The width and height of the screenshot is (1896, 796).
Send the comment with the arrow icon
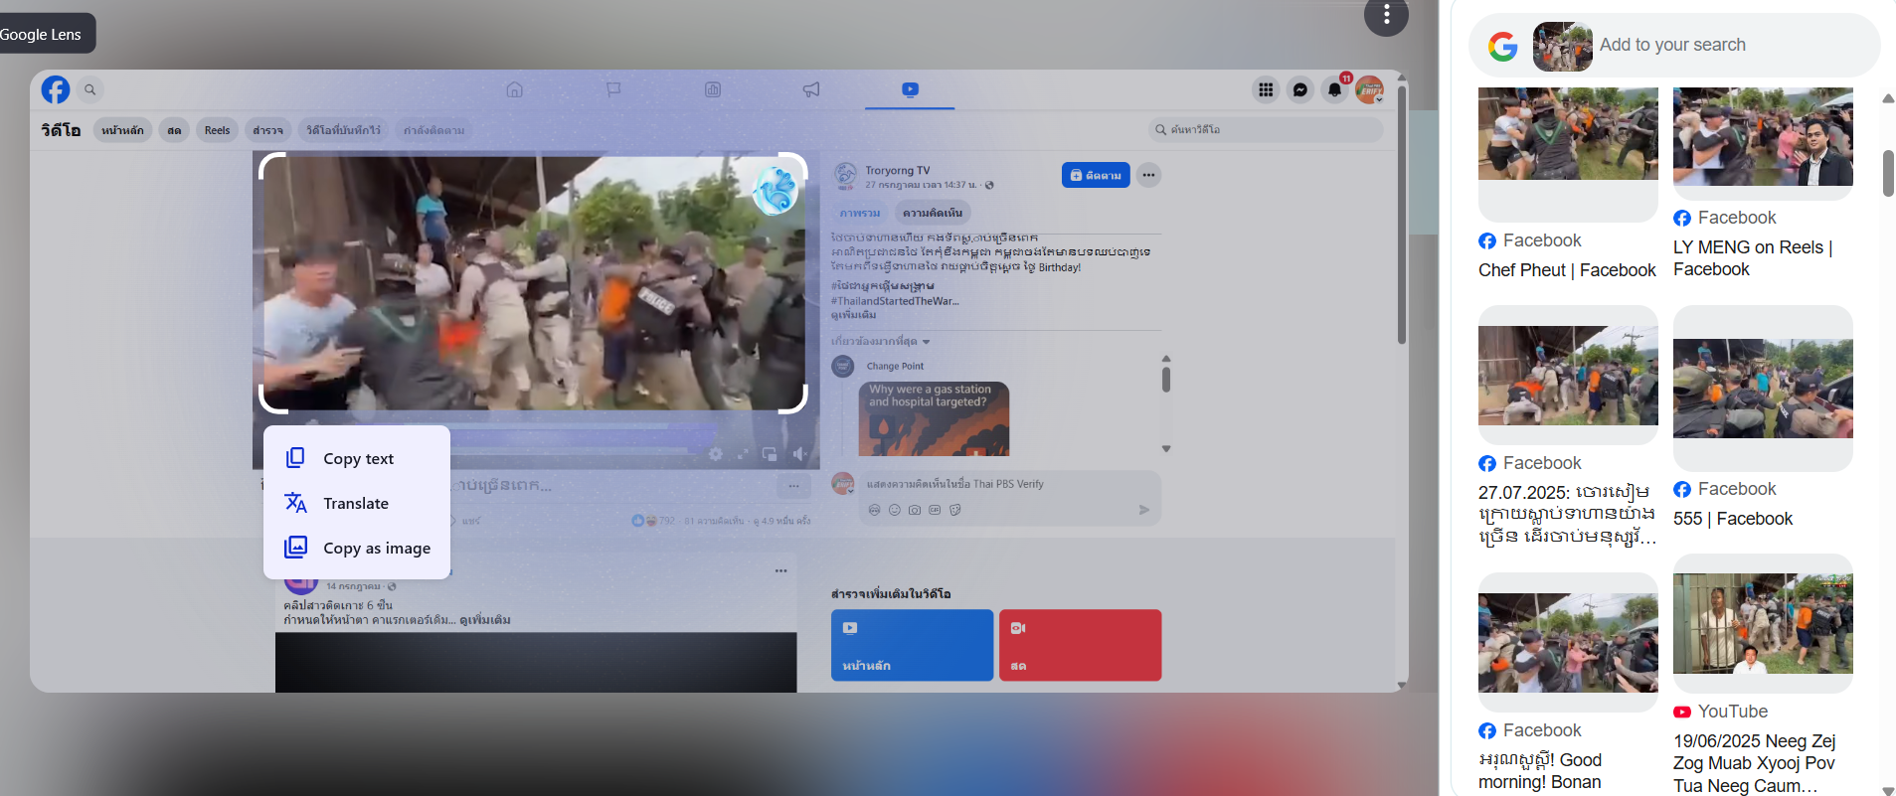pos(1143,510)
